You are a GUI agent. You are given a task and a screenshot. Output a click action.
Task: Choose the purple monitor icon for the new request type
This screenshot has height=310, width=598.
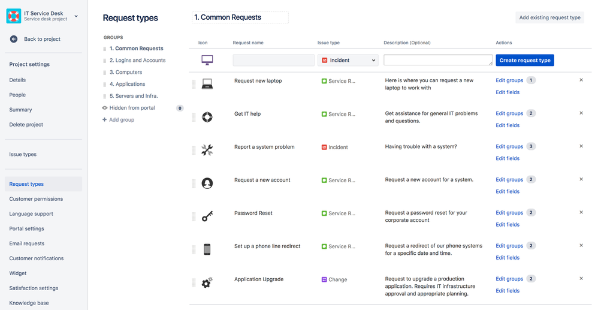tap(207, 60)
